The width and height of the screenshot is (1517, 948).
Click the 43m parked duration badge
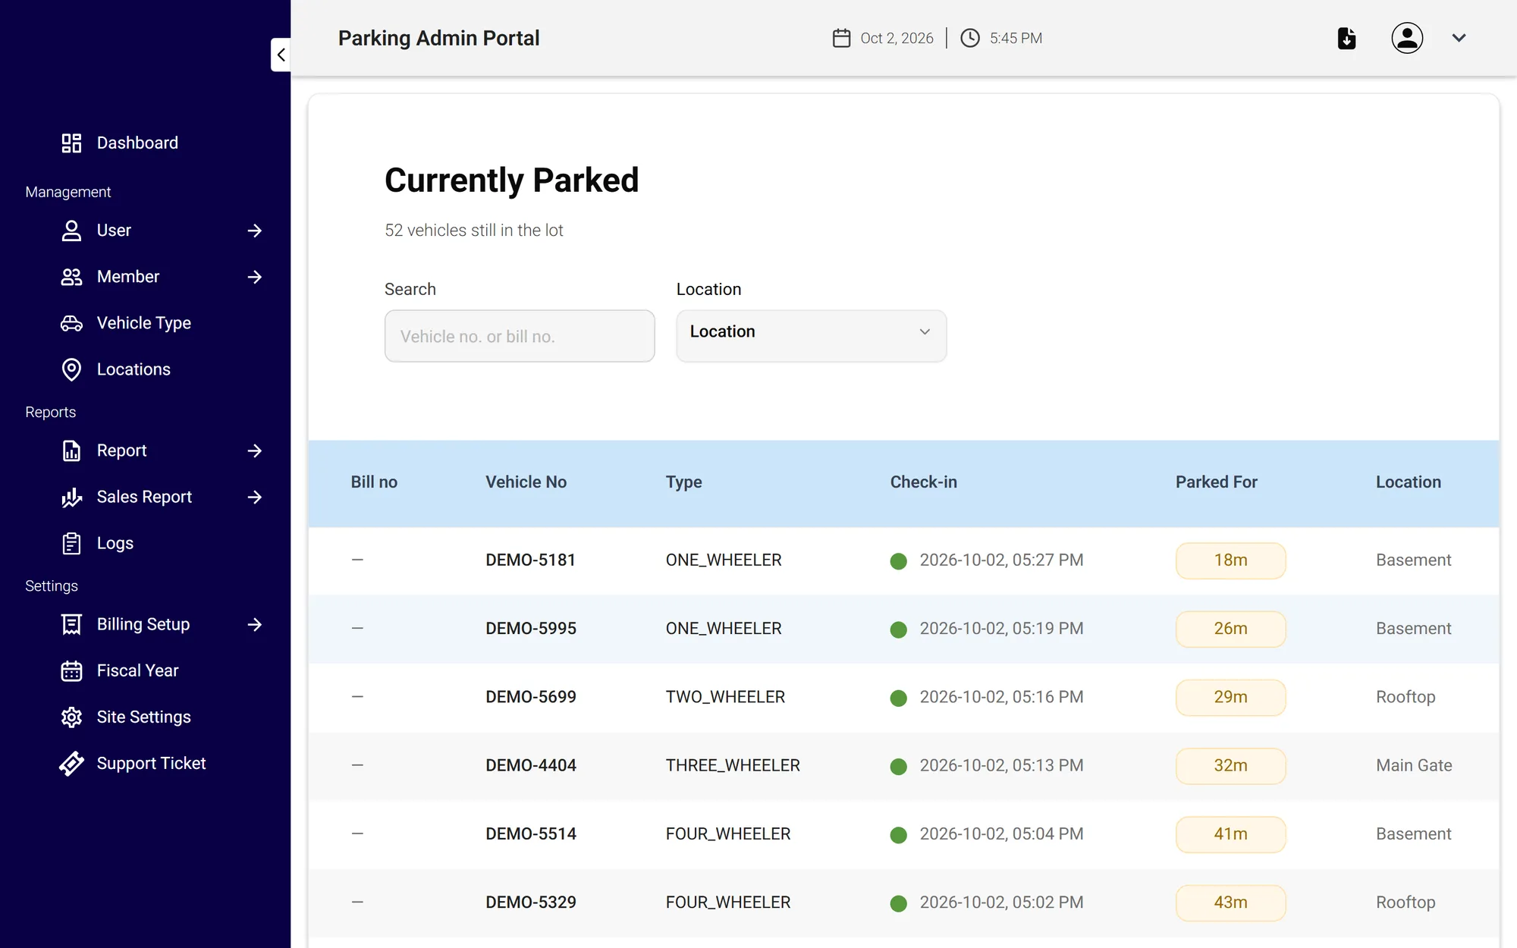tap(1230, 902)
